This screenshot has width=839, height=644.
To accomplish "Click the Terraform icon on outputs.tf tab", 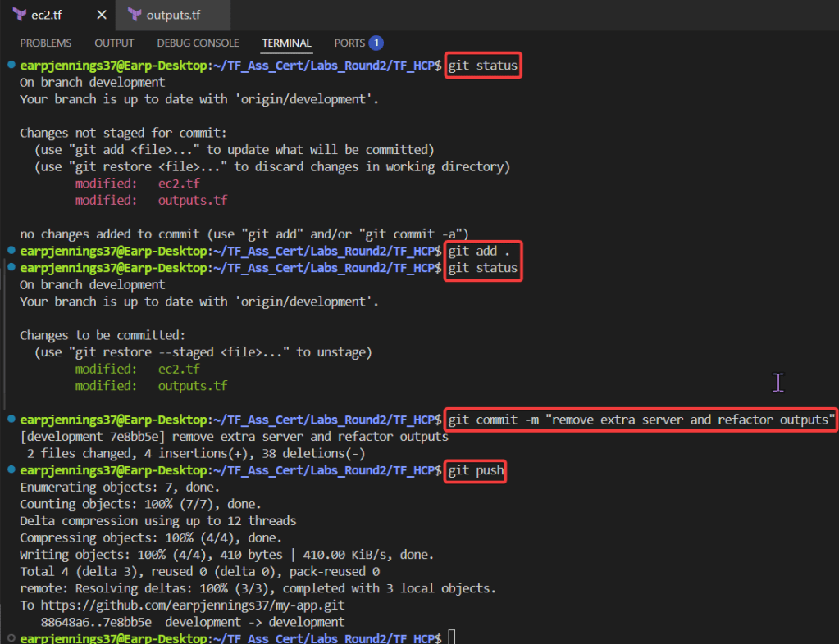I will coord(135,15).
